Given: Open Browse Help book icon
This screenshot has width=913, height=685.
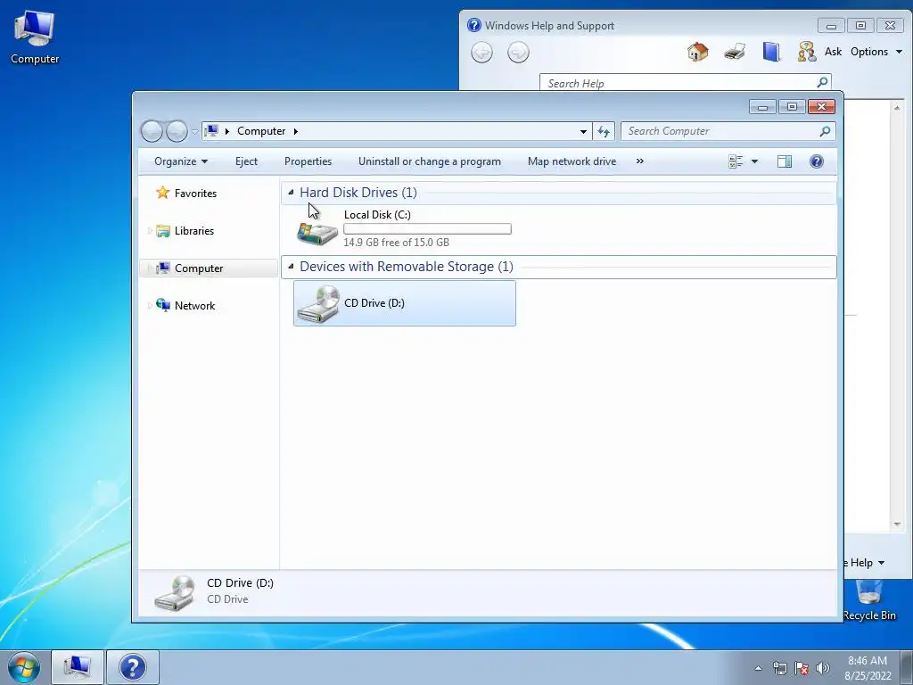Looking at the screenshot, I should pyautogui.click(x=771, y=52).
